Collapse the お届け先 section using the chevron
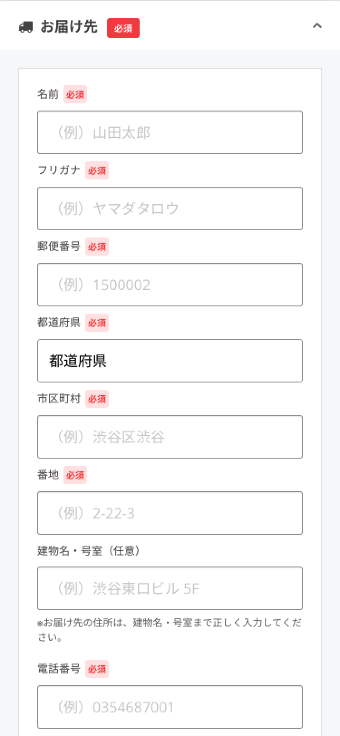The image size is (340, 736). (317, 26)
